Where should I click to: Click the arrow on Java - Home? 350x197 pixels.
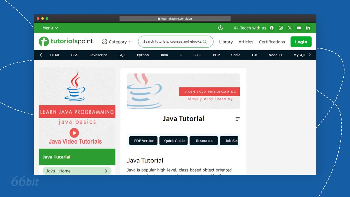(106, 171)
